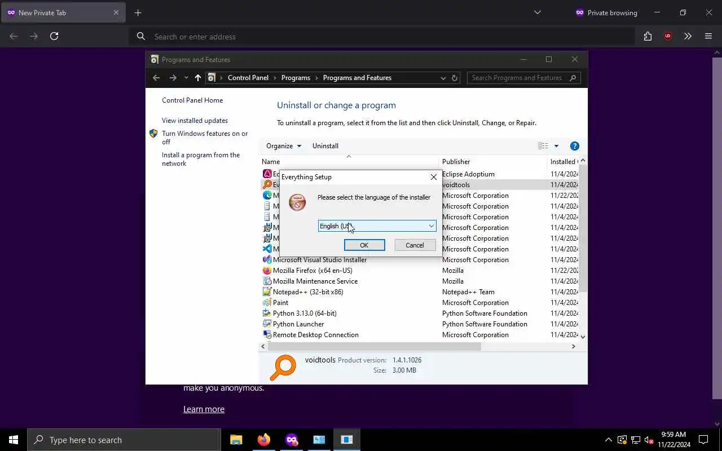Open a new browser tab
Screen dimensions: 722x451
[138, 12]
